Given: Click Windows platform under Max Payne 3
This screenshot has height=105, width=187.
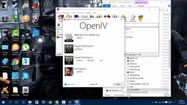Looking at the screenshot, I should coord(79,72).
